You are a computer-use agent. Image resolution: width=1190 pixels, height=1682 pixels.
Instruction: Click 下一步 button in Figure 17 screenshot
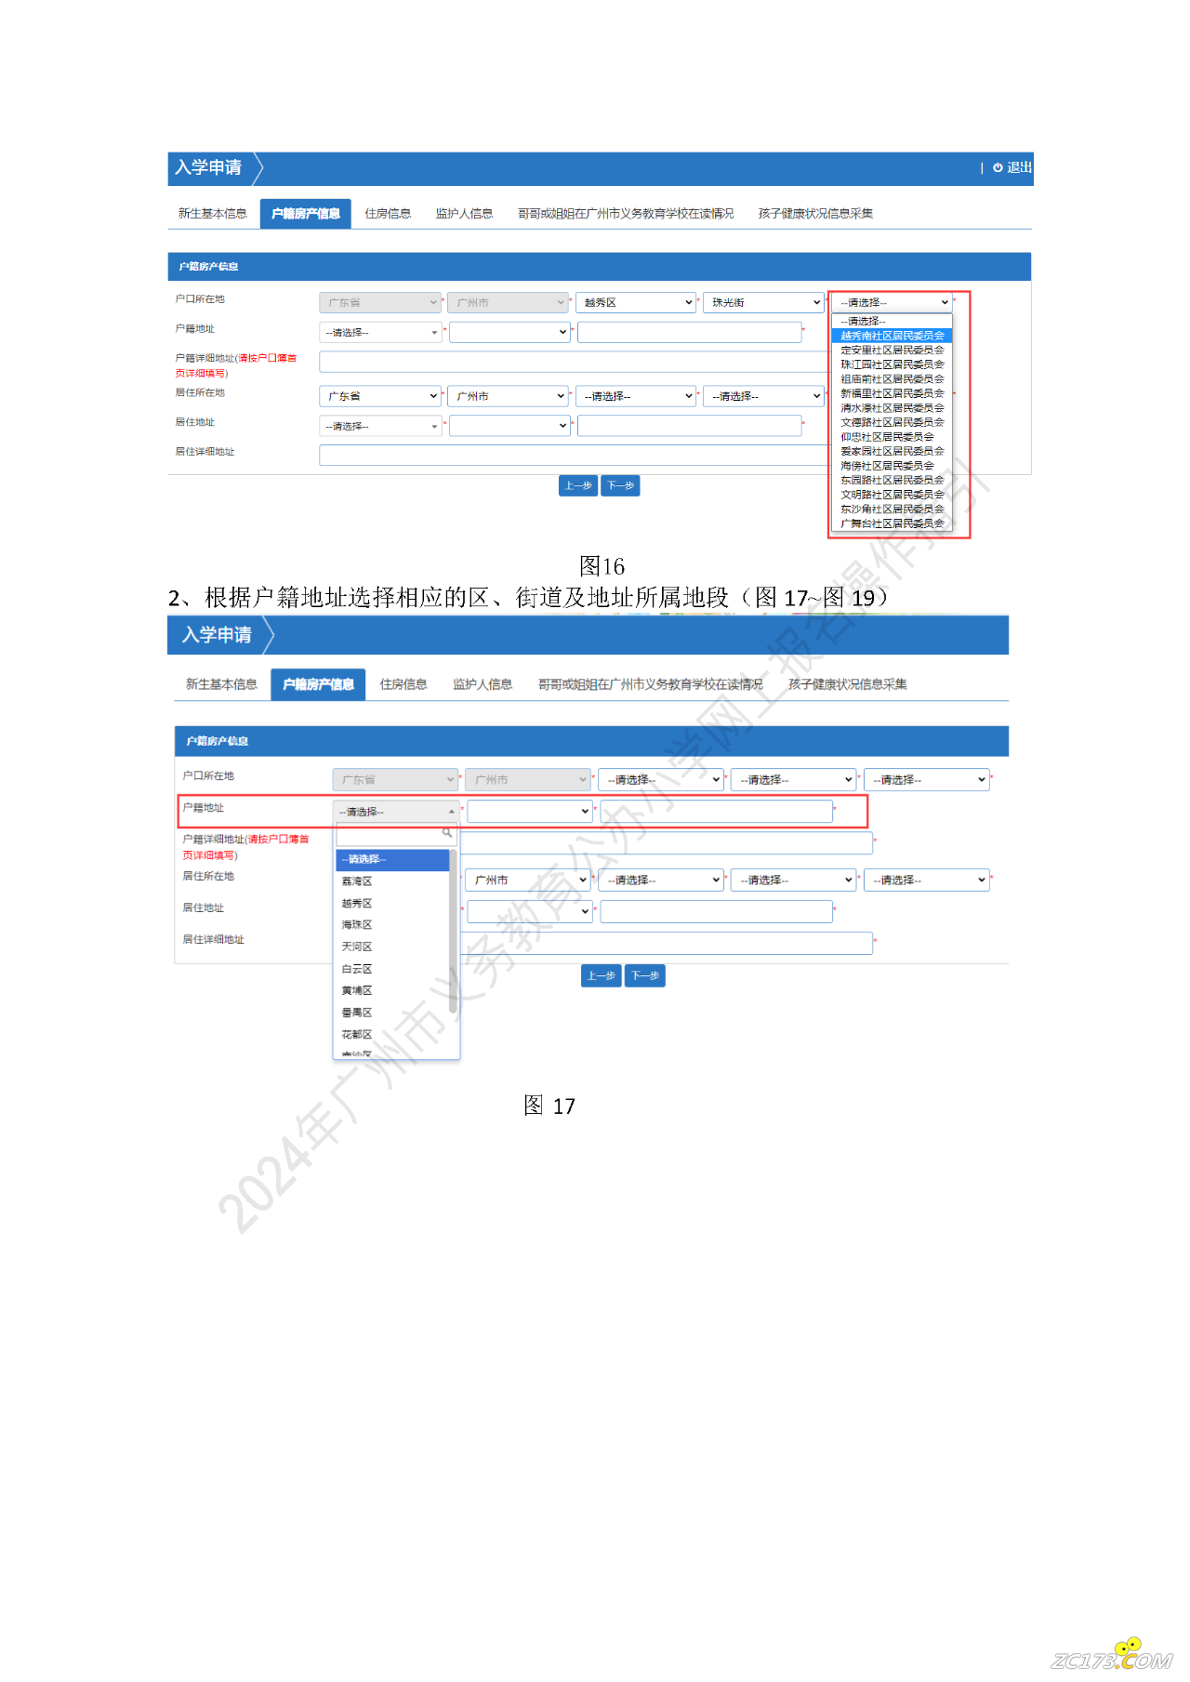pos(645,976)
